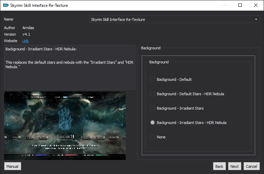The width and height of the screenshot is (264, 174).
Task: Click the 'Name' label
Action: click(9, 19)
